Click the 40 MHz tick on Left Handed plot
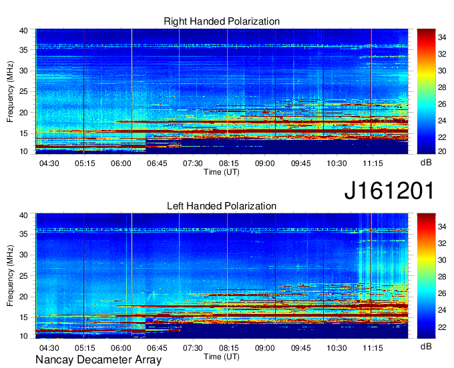Screen dimensions: 454x368 pyautogui.click(x=23, y=215)
